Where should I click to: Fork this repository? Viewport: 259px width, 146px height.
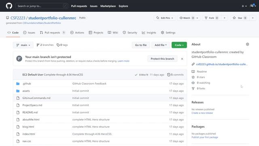(x=212, y=18)
